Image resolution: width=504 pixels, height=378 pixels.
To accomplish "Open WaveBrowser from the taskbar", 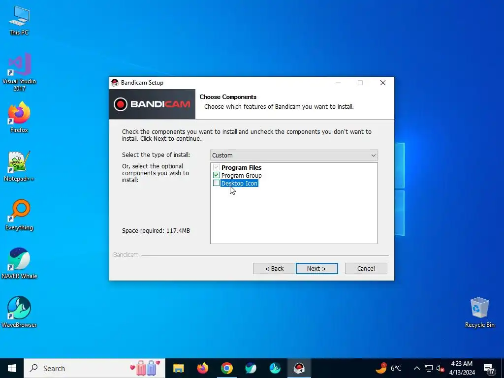I will pos(275,368).
